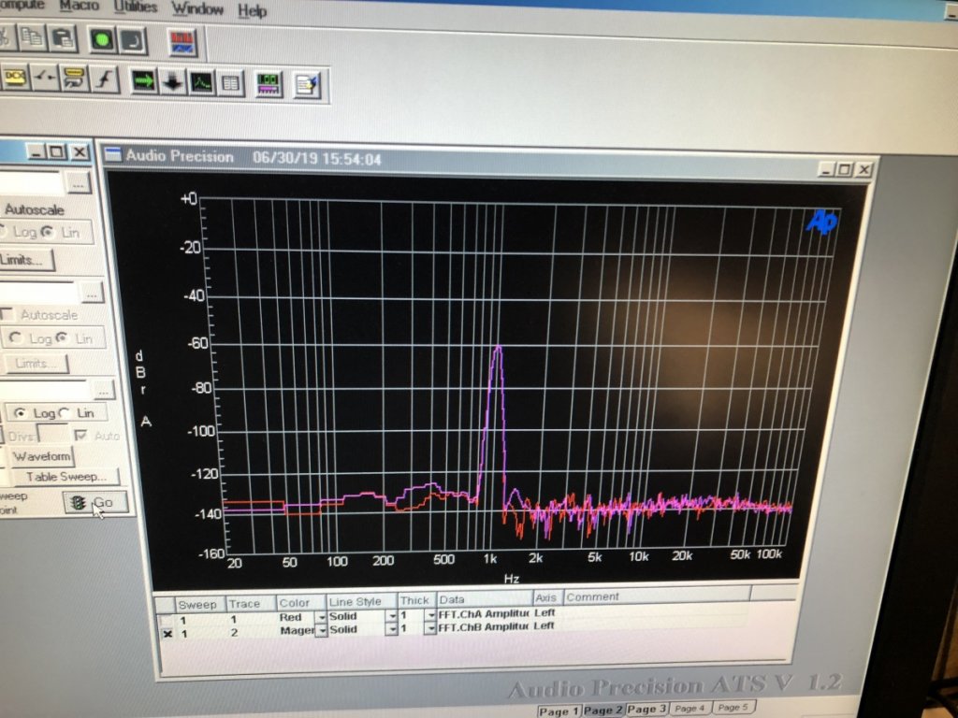Click the 'Hz' axis label below the graph
The width and height of the screenshot is (958, 718).
[x=512, y=578]
